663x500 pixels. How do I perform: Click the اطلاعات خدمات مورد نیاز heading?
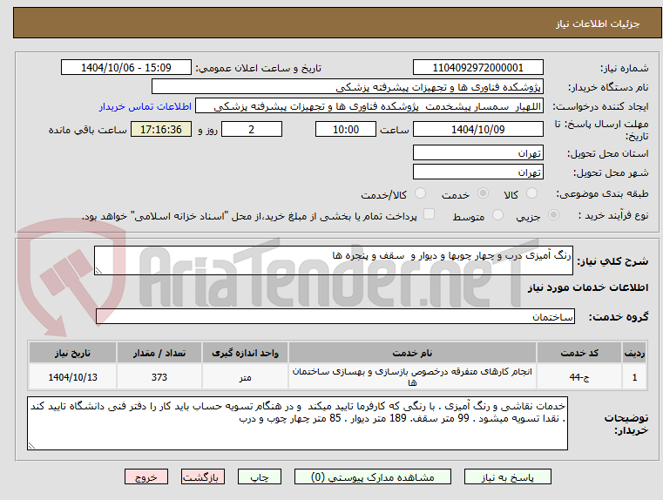[588, 287]
